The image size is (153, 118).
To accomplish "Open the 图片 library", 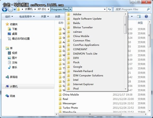I will 13,58.
